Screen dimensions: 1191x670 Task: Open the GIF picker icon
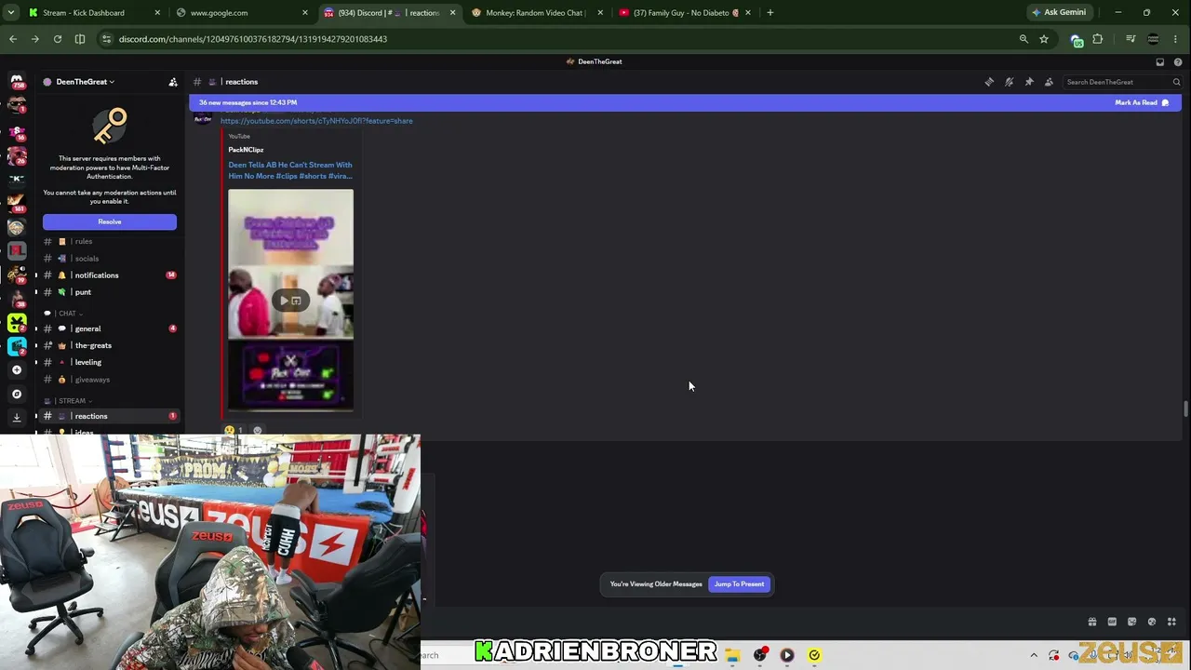[x=1112, y=622]
